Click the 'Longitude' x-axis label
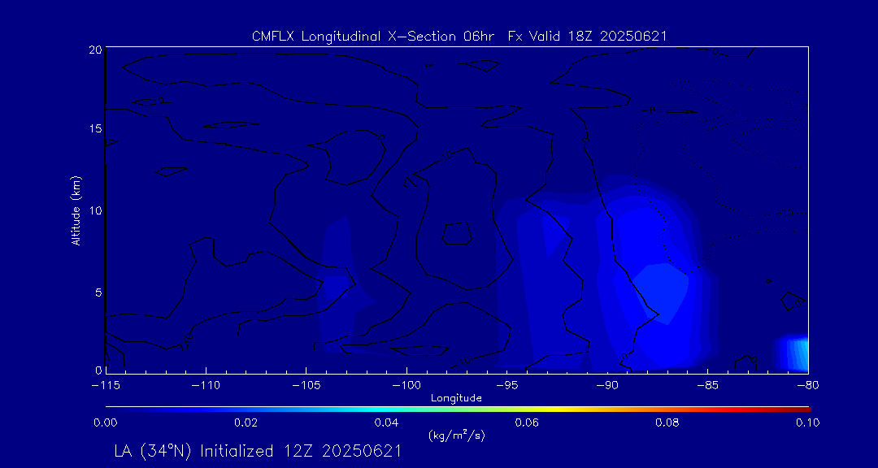Viewport: 878px width, 468px height. [456, 398]
